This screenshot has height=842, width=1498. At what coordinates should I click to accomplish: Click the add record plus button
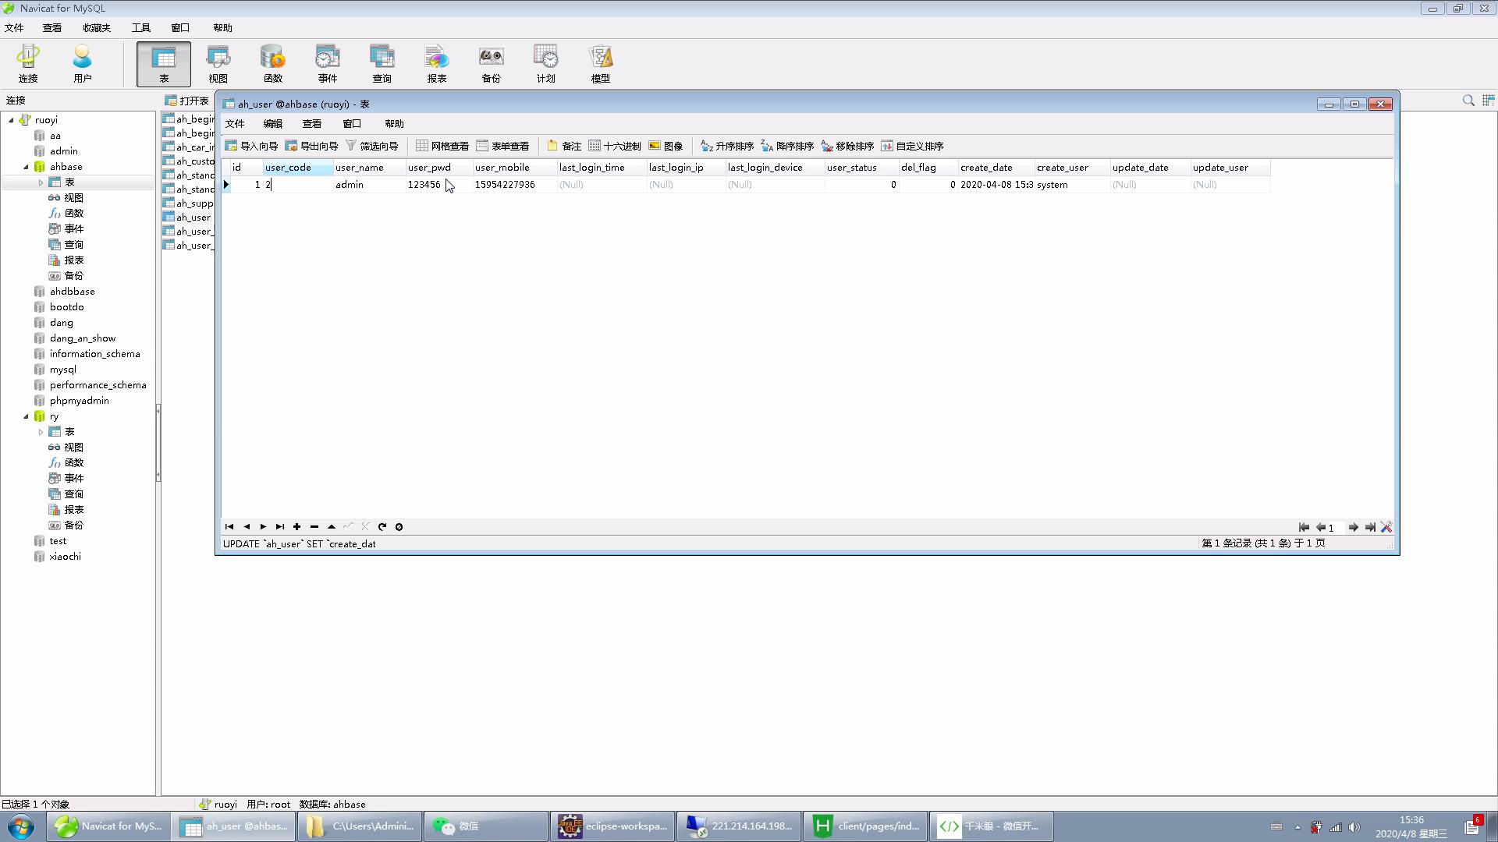pos(296,527)
